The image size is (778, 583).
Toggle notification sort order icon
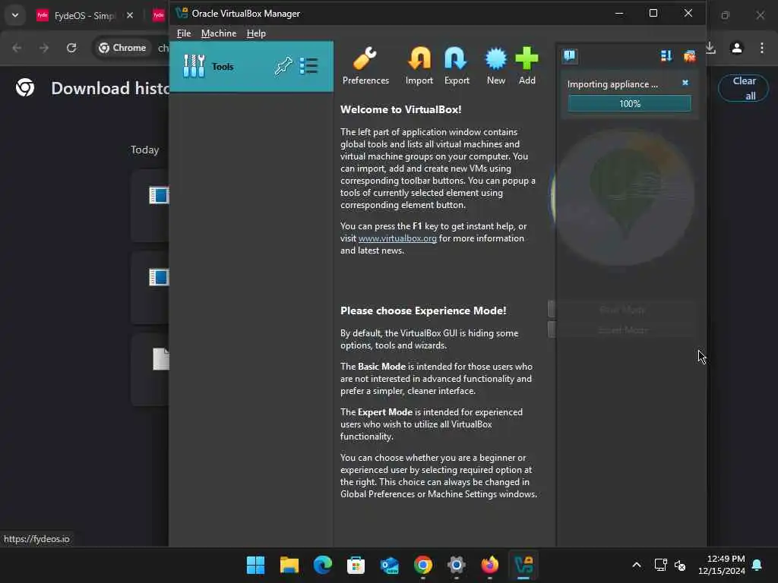click(x=666, y=56)
